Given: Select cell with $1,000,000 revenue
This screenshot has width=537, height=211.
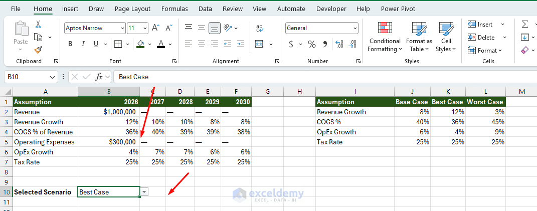Looking at the screenshot, I should point(109,112).
